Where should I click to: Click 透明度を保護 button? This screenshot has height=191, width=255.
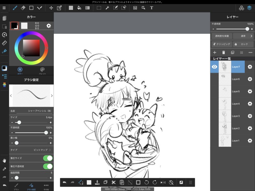point(222,36)
